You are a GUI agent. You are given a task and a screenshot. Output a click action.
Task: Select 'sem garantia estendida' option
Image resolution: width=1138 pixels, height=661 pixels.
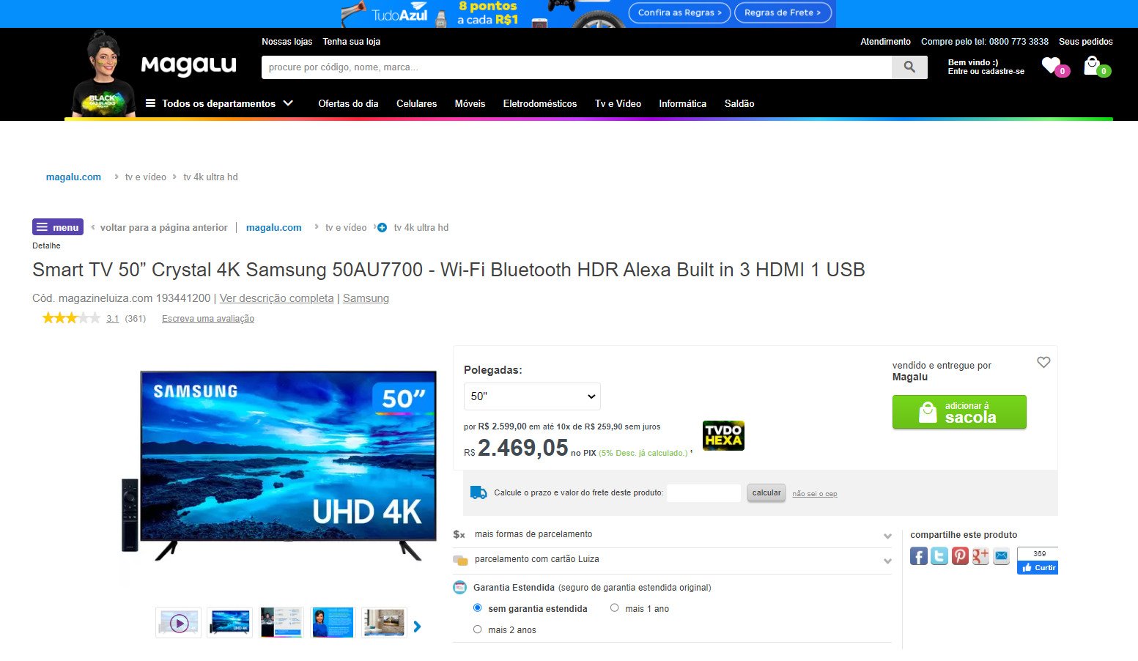click(x=478, y=608)
